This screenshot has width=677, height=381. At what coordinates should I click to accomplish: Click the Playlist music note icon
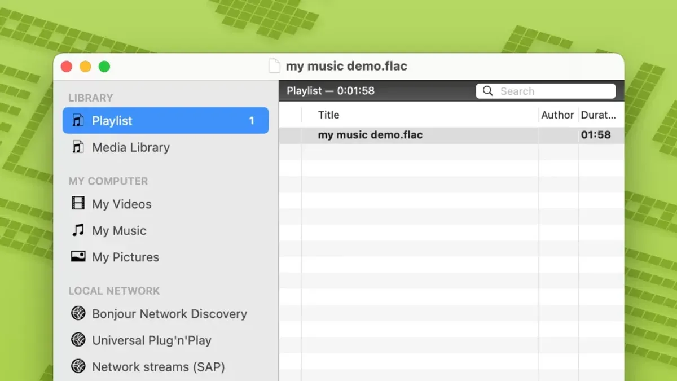(x=78, y=120)
